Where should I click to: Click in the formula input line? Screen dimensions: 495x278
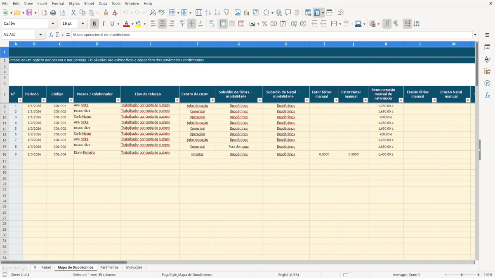pos(272,35)
